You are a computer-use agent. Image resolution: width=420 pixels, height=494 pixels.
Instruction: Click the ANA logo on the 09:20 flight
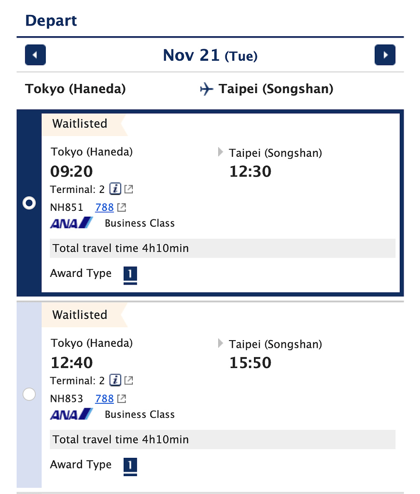click(71, 222)
